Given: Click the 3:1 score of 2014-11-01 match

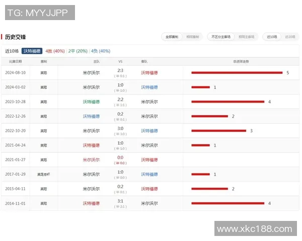Looking at the screenshot, I should (120, 201).
